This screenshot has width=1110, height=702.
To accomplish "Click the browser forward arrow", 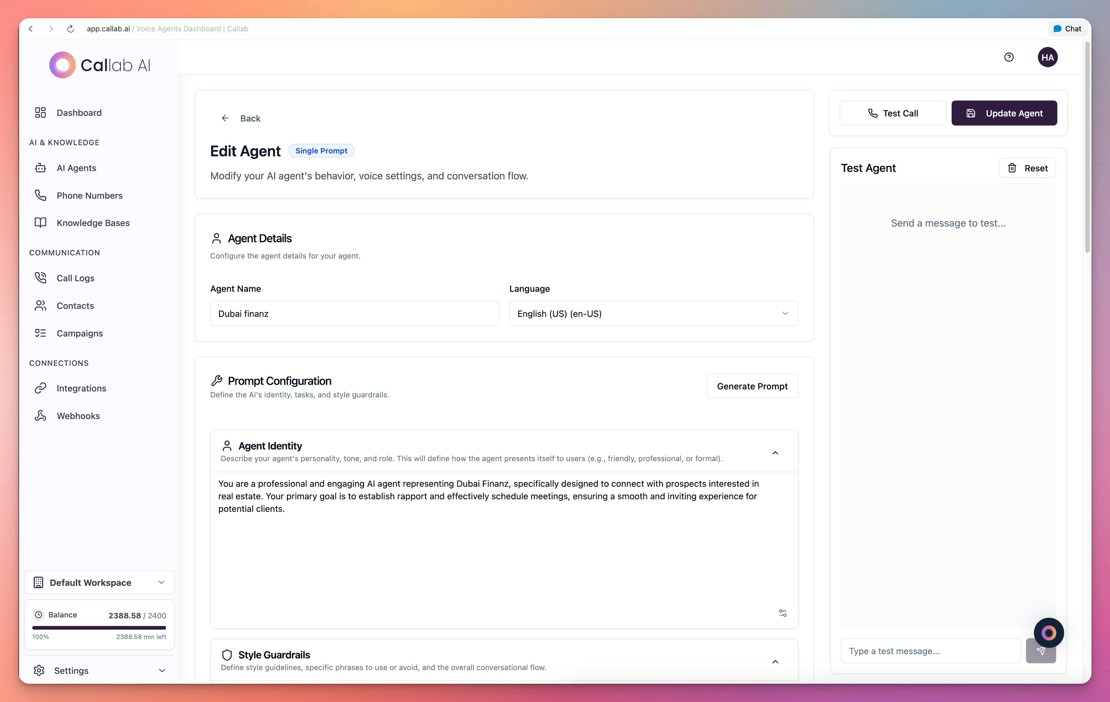I will tap(51, 29).
